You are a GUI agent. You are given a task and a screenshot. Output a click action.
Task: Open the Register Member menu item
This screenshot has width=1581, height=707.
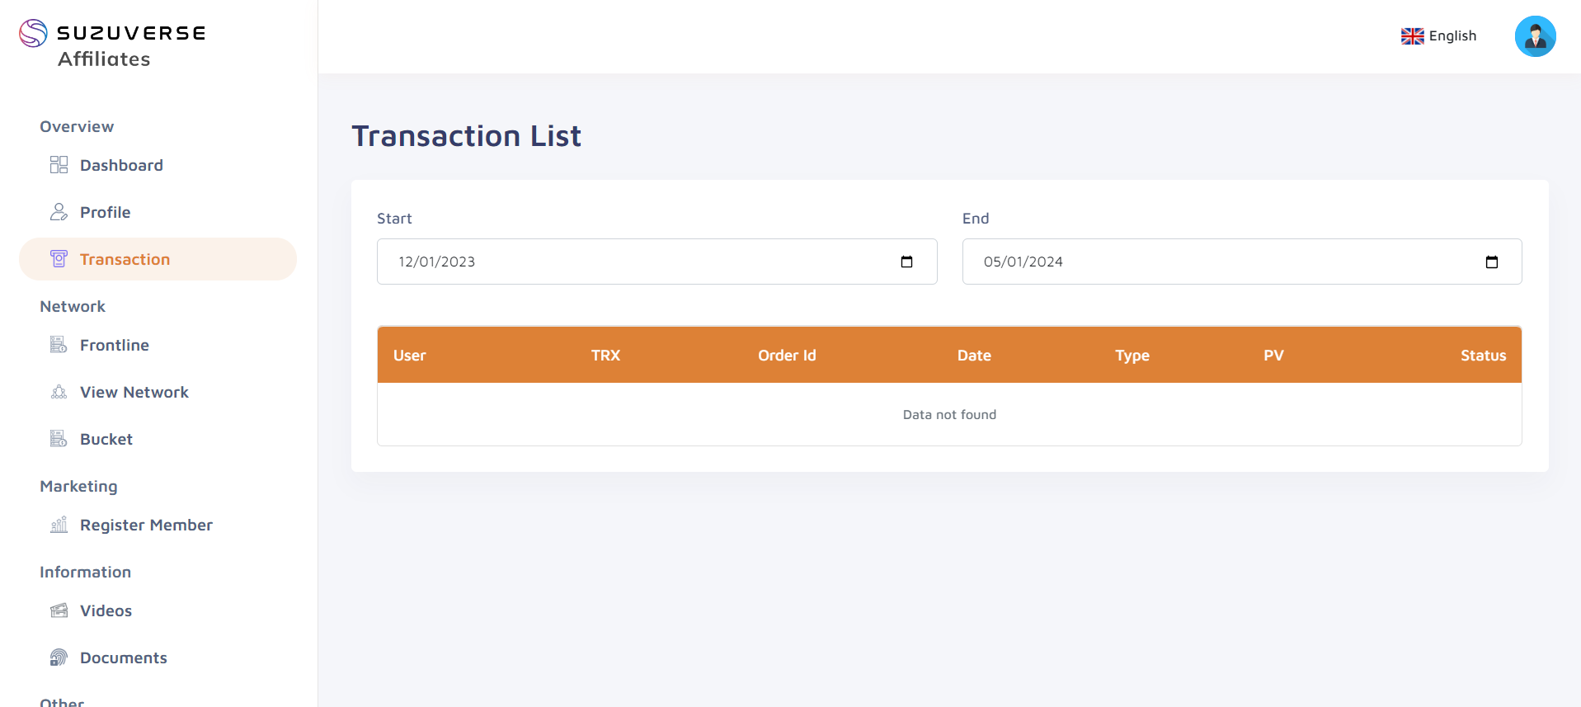coord(146,525)
